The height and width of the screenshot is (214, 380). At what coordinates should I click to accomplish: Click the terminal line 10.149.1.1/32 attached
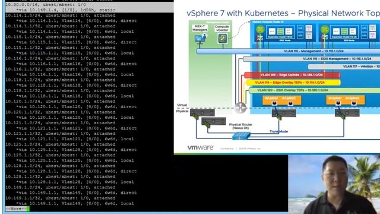[61, 198]
